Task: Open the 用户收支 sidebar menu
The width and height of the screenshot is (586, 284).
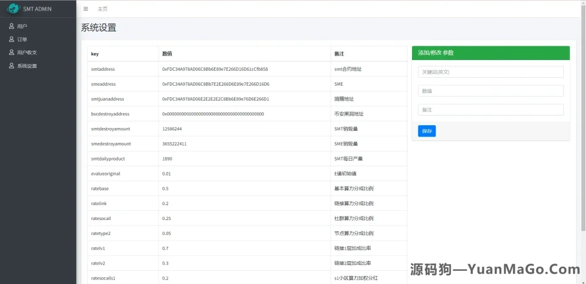Action: (38, 53)
